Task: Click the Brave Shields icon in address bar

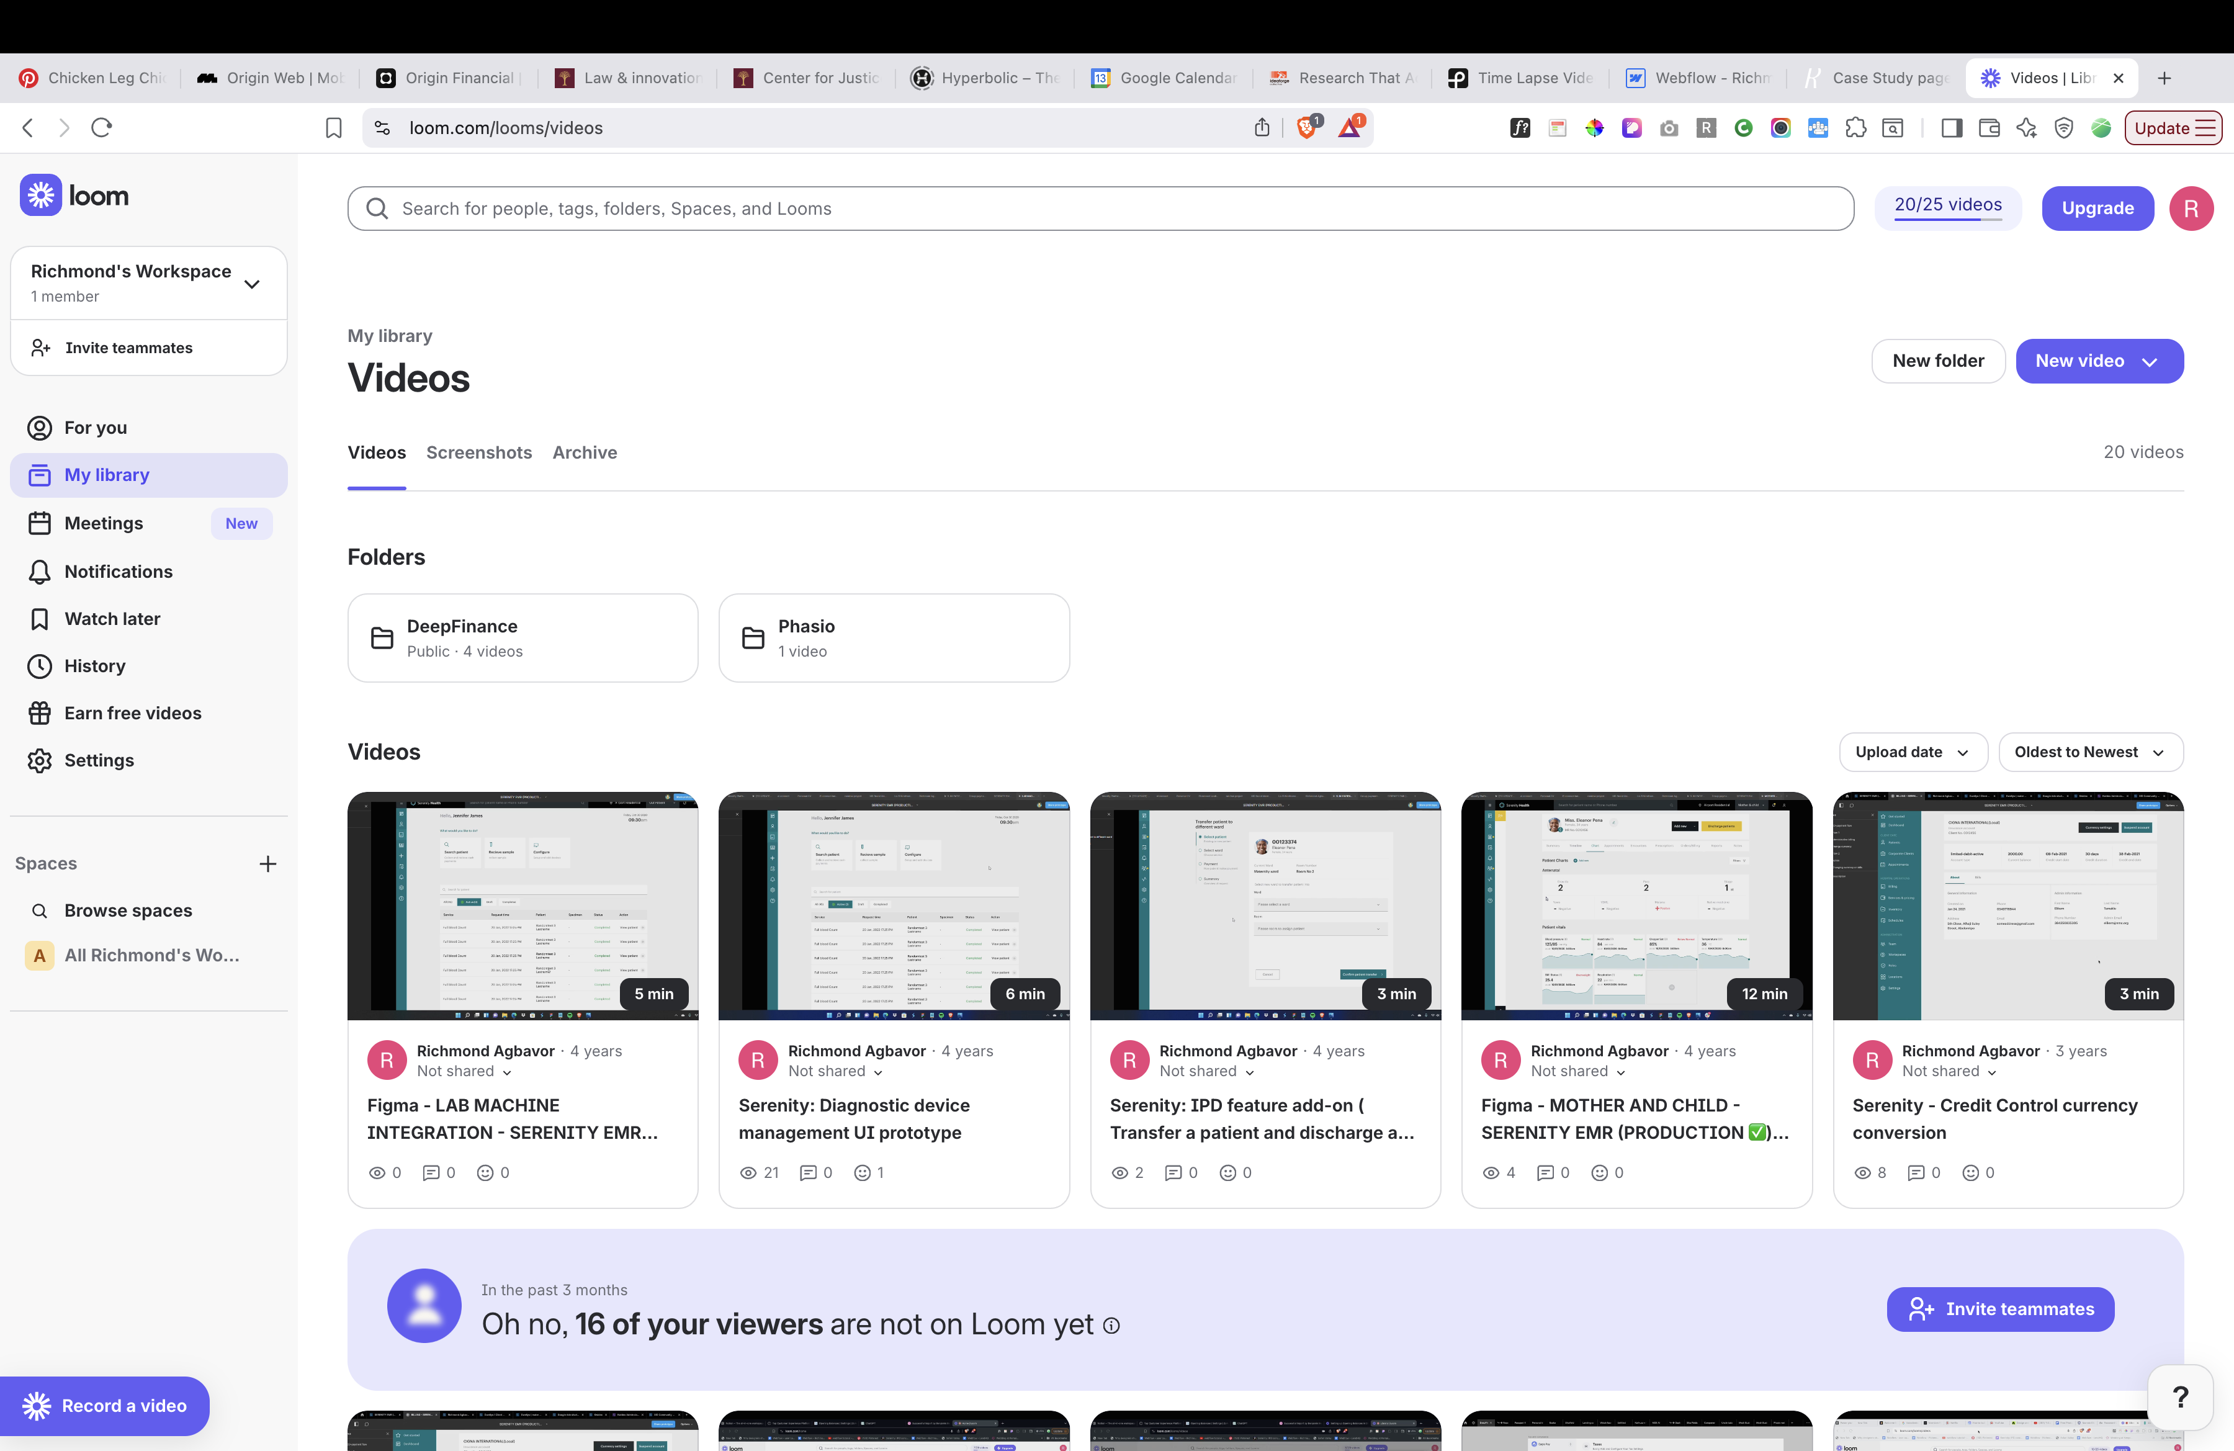Action: coord(1307,128)
